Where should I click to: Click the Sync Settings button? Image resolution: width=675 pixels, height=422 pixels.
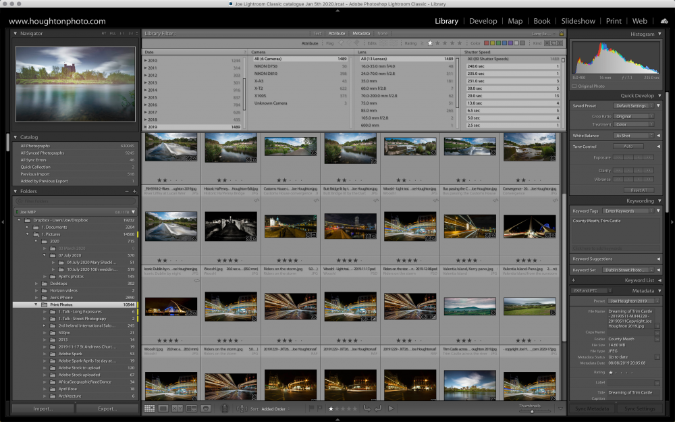pos(640,408)
